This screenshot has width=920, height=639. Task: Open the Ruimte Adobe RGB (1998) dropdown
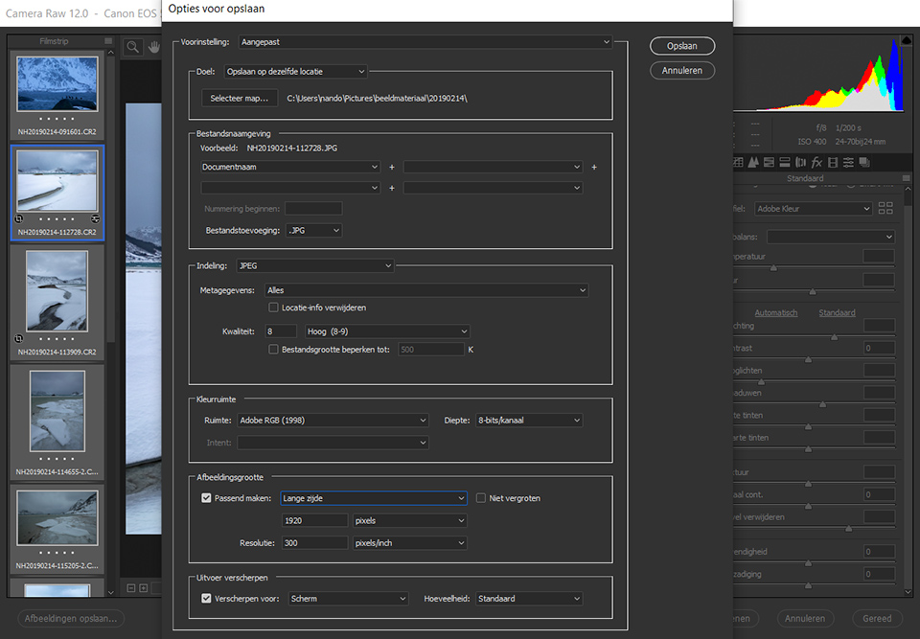pos(333,421)
